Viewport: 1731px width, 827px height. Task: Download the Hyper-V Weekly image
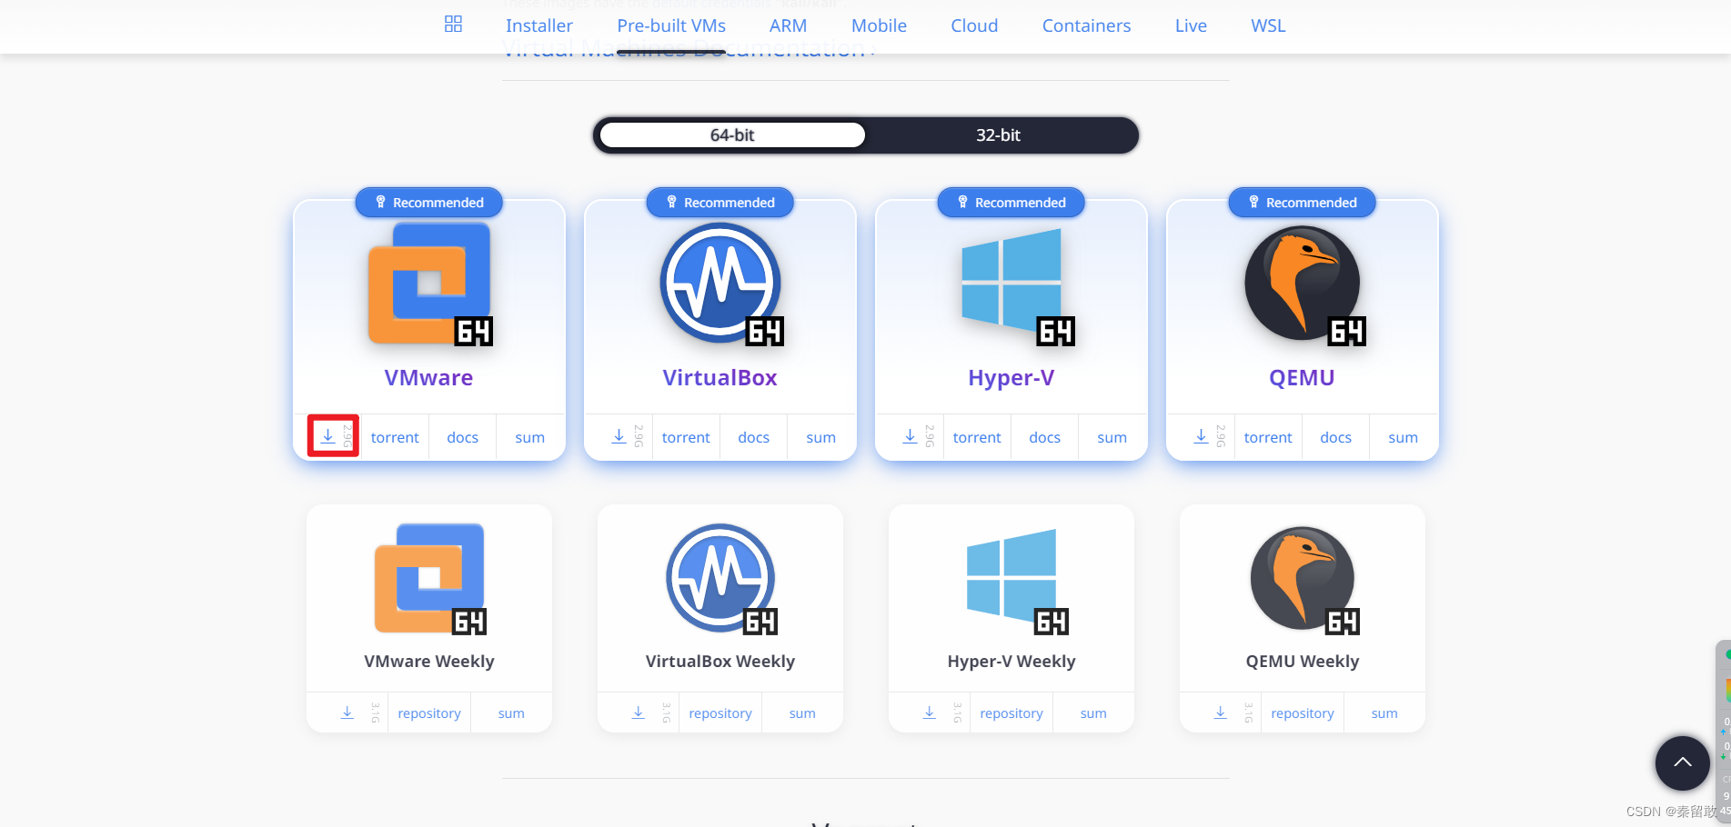(930, 712)
